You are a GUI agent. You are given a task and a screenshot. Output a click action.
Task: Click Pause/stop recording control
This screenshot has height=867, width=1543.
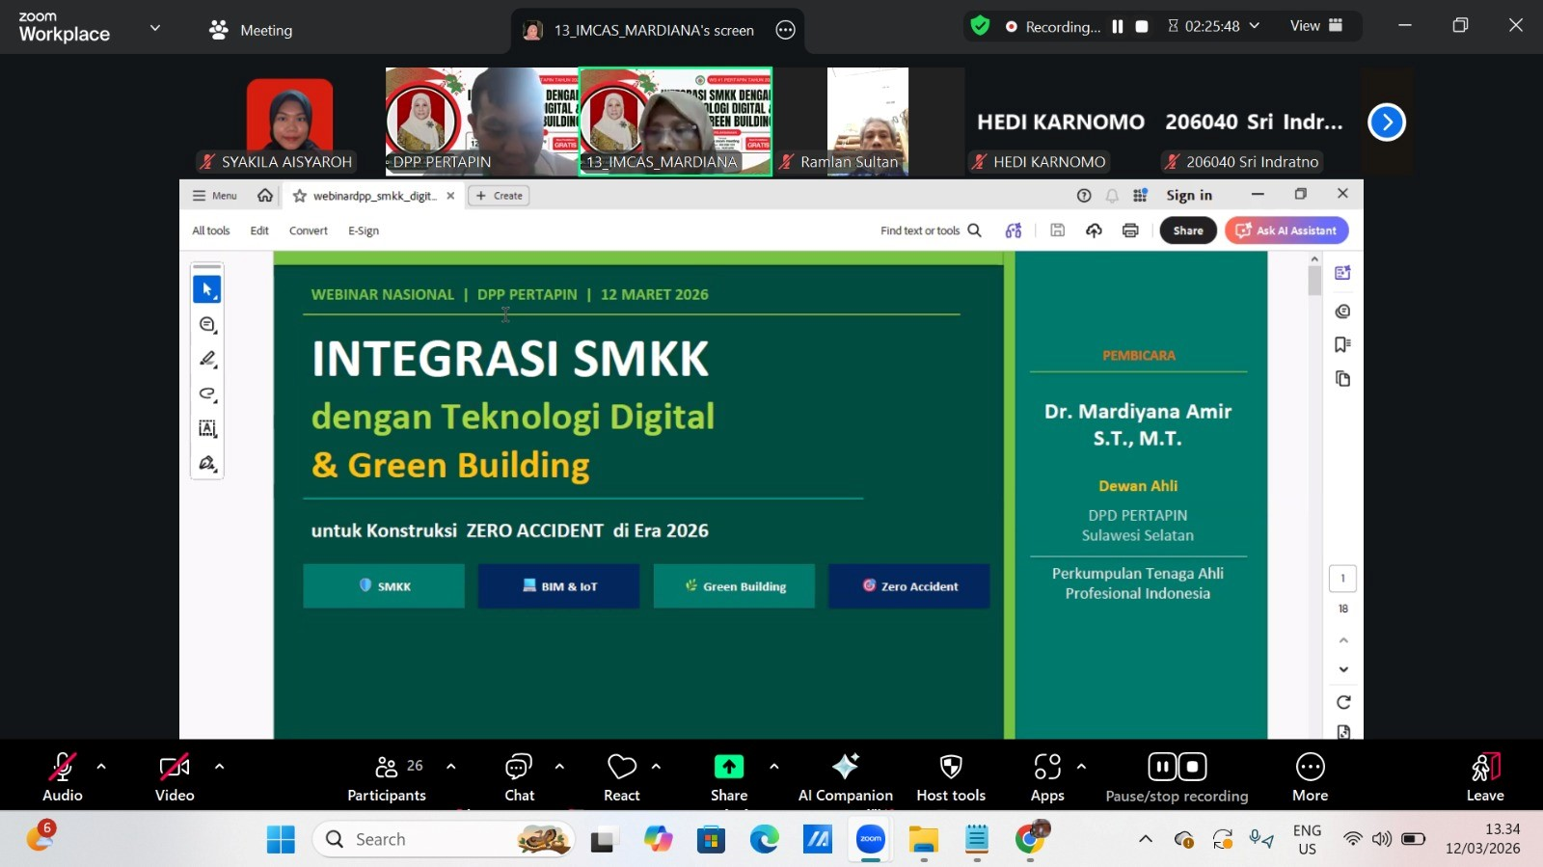tap(1177, 776)
